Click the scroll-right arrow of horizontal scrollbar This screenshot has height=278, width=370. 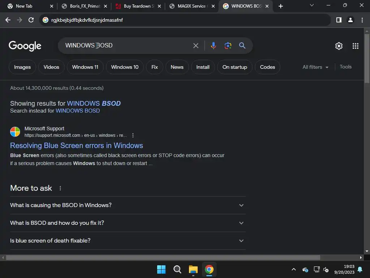pos(361,257)
